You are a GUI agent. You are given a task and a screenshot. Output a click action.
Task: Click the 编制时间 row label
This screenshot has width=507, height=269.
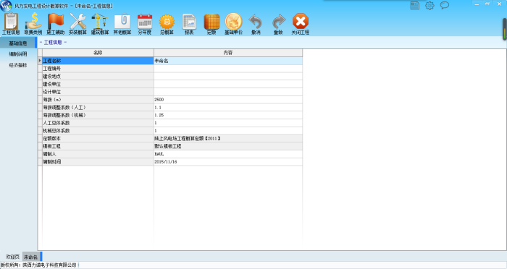pyautogui.click(x=98, y=162)
